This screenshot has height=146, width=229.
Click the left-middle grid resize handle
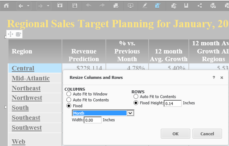[6, 107]
